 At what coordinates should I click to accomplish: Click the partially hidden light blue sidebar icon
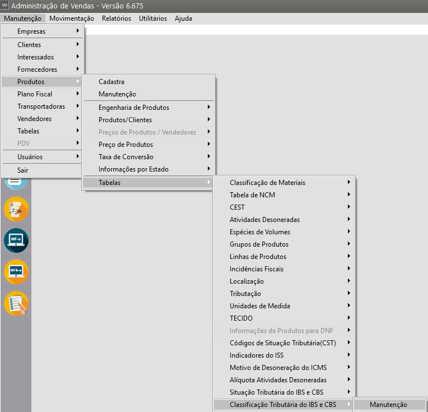pyautogui.click(x=16, y=183)
